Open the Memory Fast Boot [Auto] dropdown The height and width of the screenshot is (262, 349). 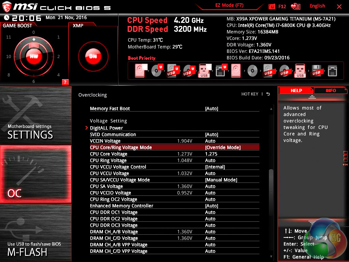click(x=211, y=108)
